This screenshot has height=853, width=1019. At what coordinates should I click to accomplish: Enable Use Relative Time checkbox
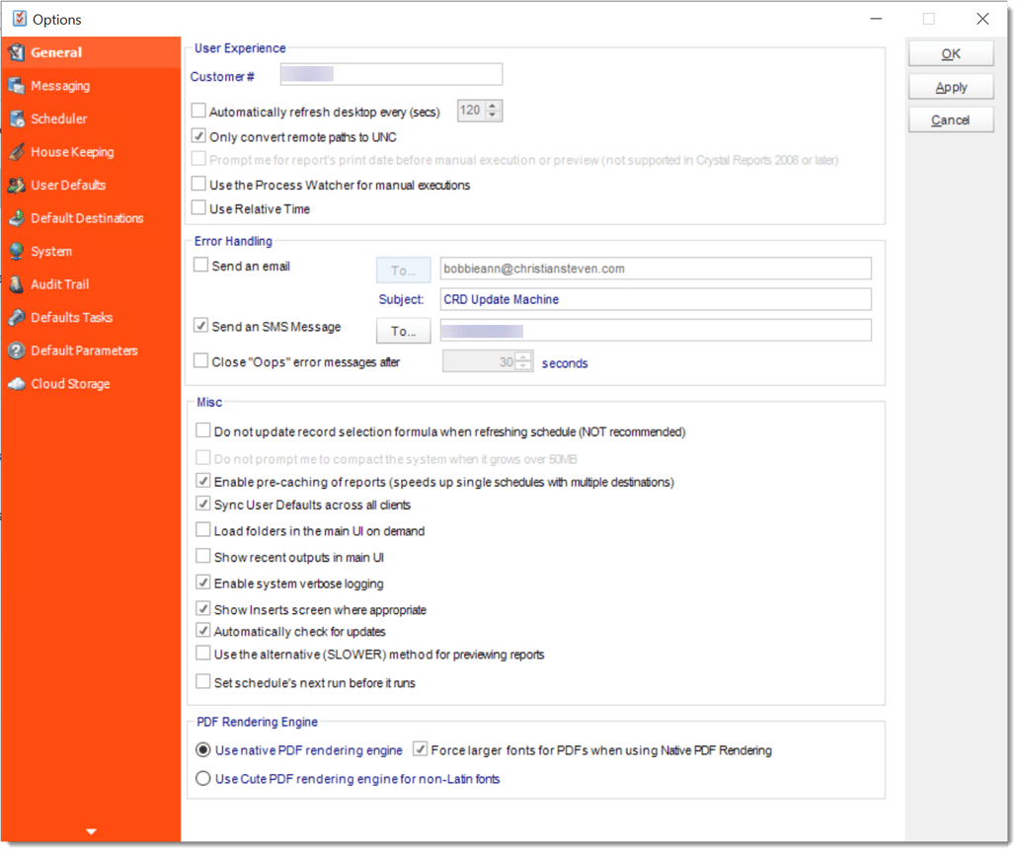198,208
